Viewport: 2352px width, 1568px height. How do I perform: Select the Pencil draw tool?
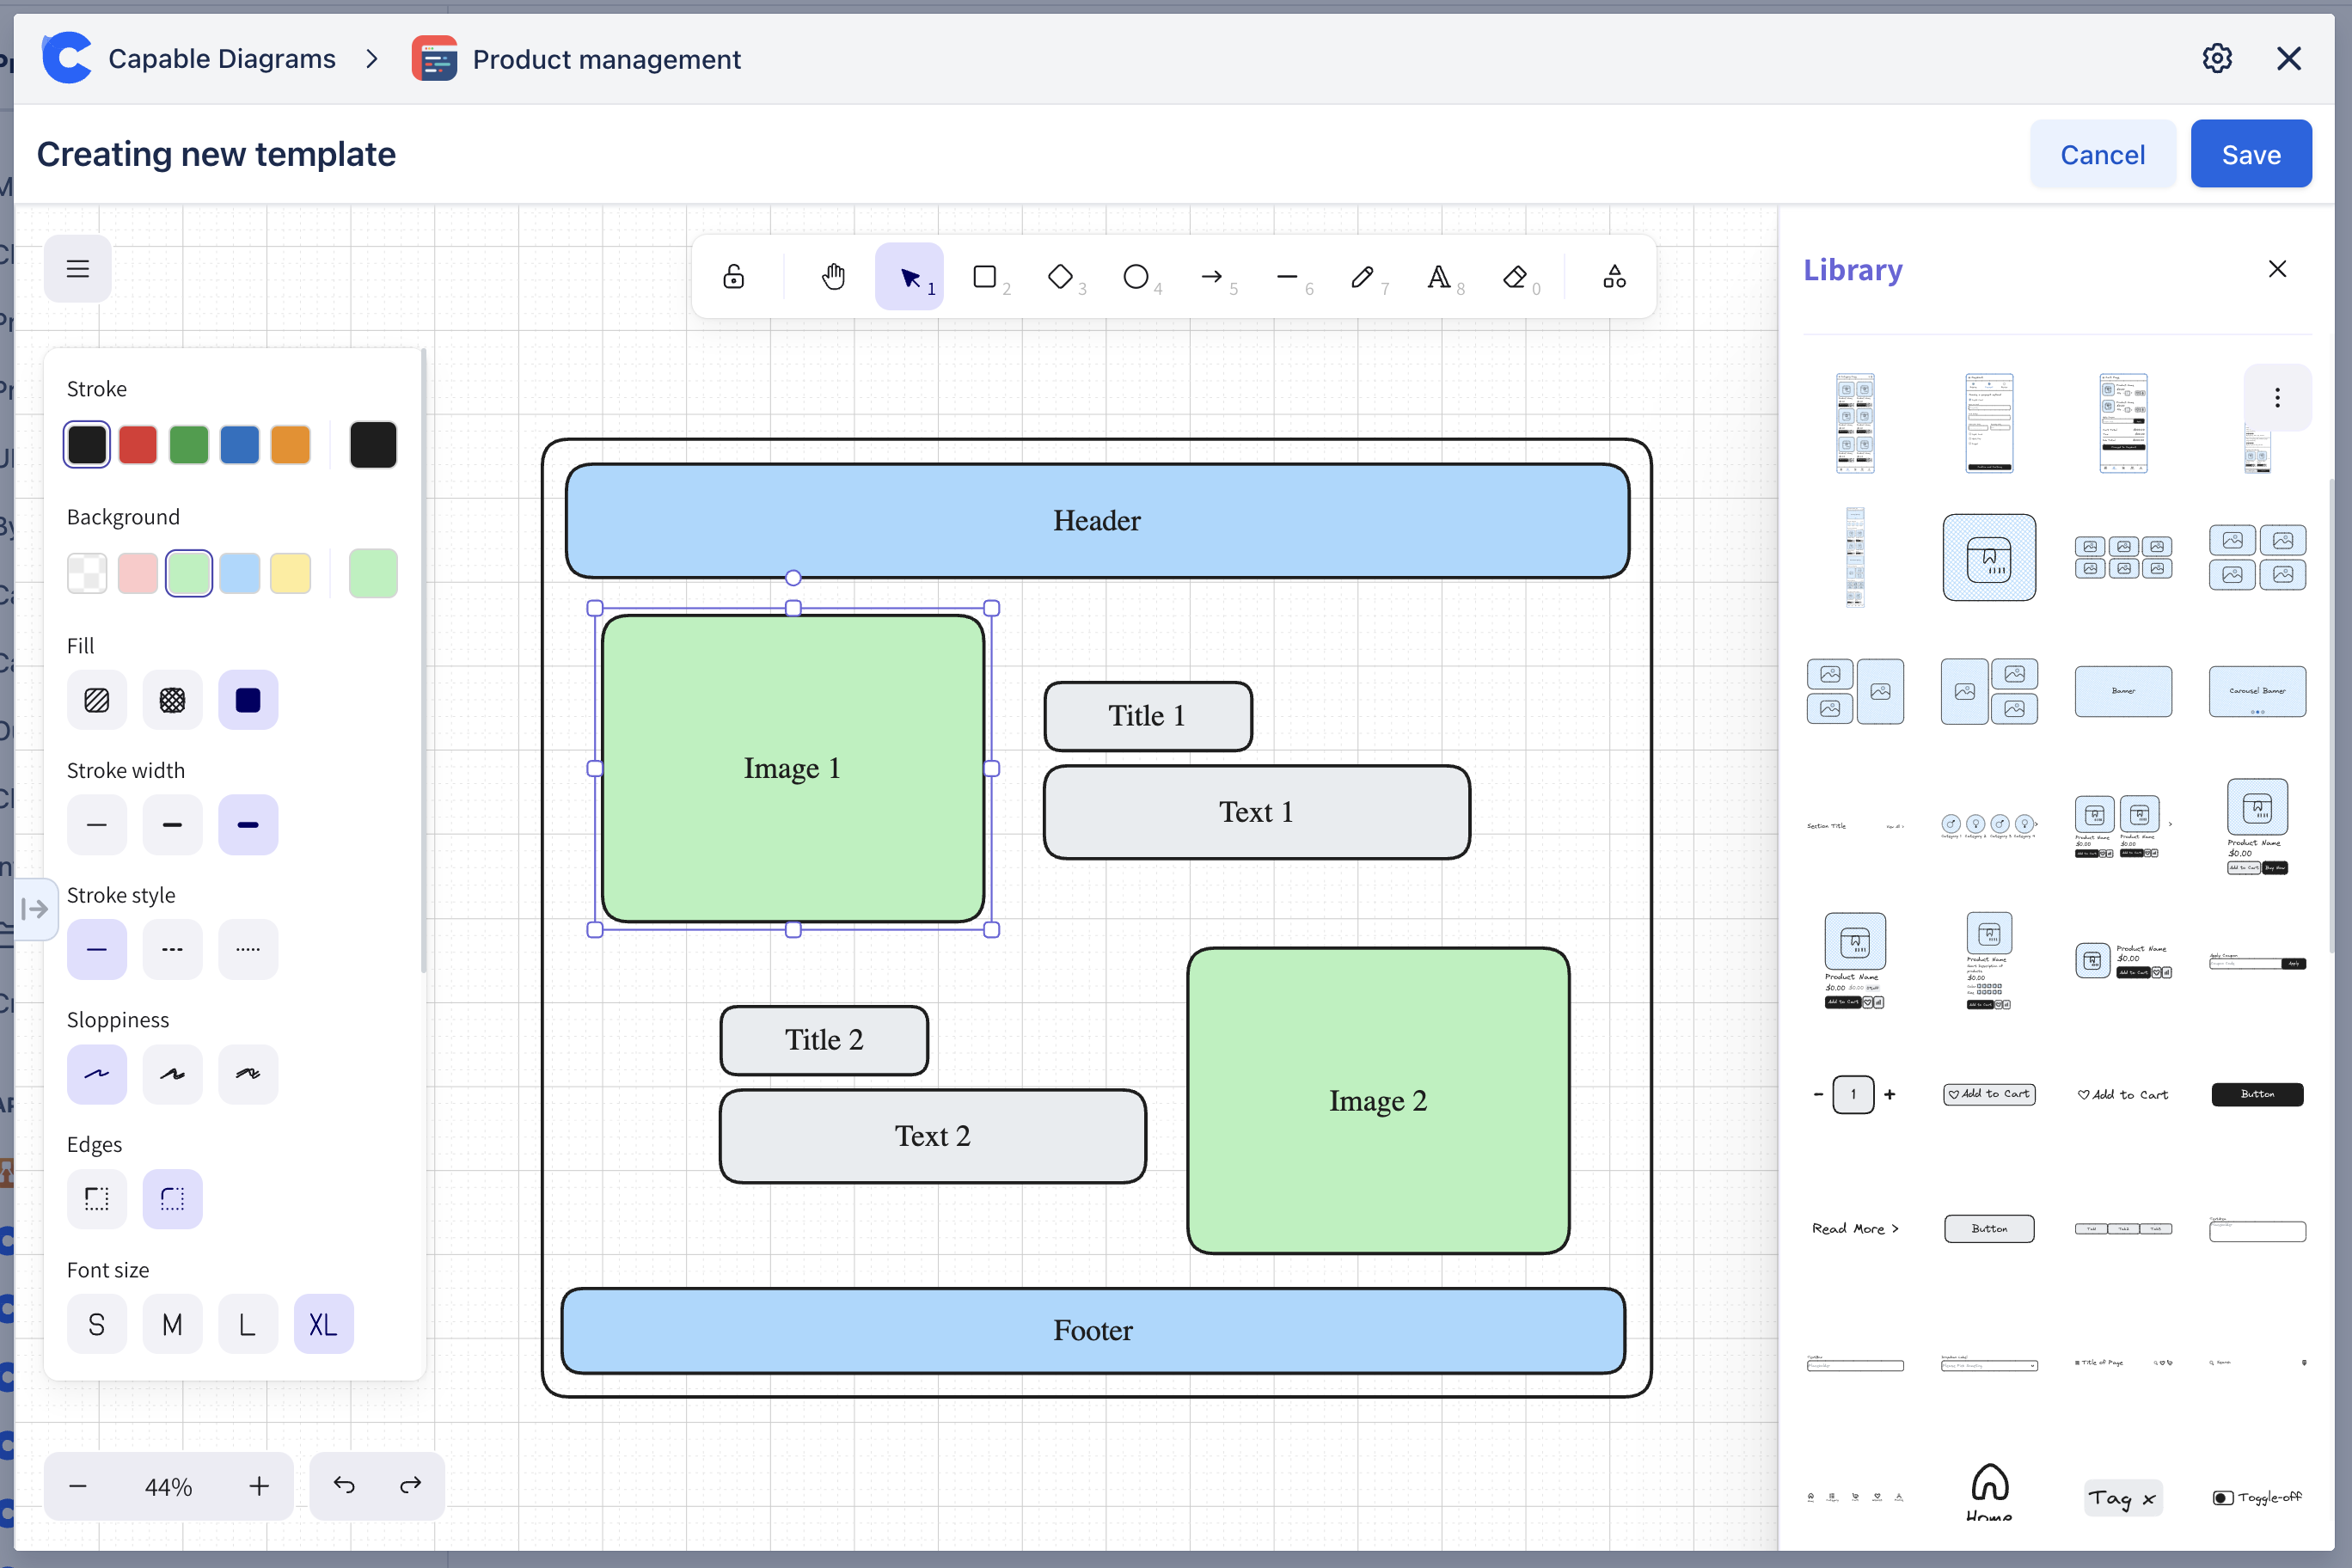(1362, 276)
